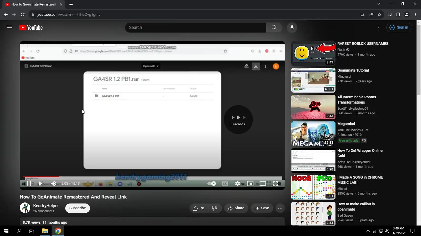Enter full screen mode
Screen dimensions: 421x236
coord(275,184)
